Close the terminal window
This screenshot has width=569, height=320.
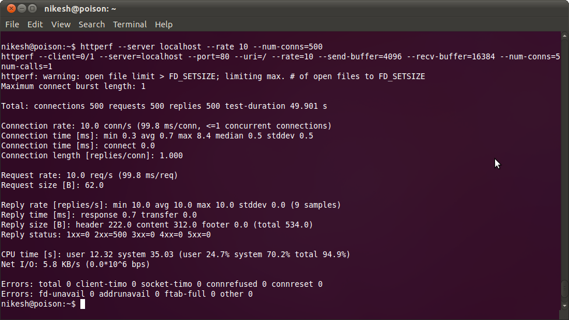pos(11,8)
